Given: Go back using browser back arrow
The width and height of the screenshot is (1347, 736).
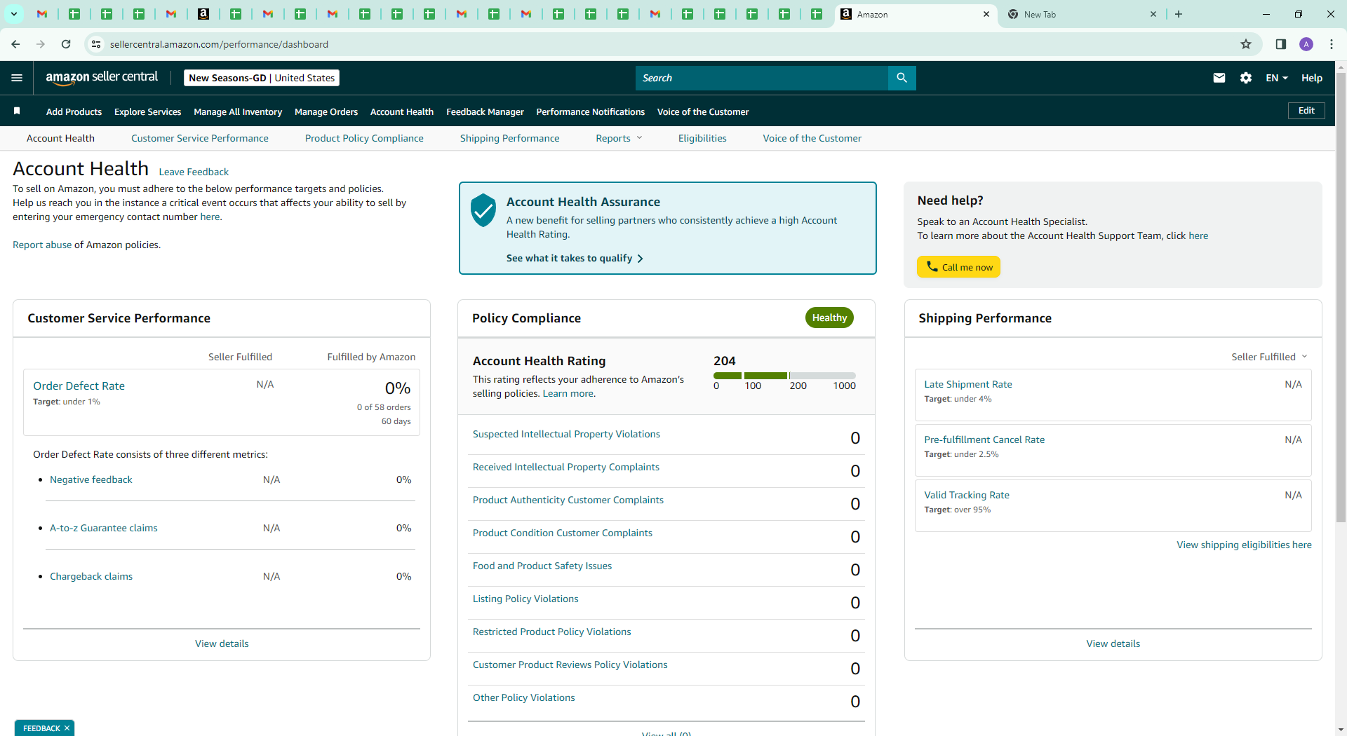Looking at the screenshot, I should pos(15,44).
